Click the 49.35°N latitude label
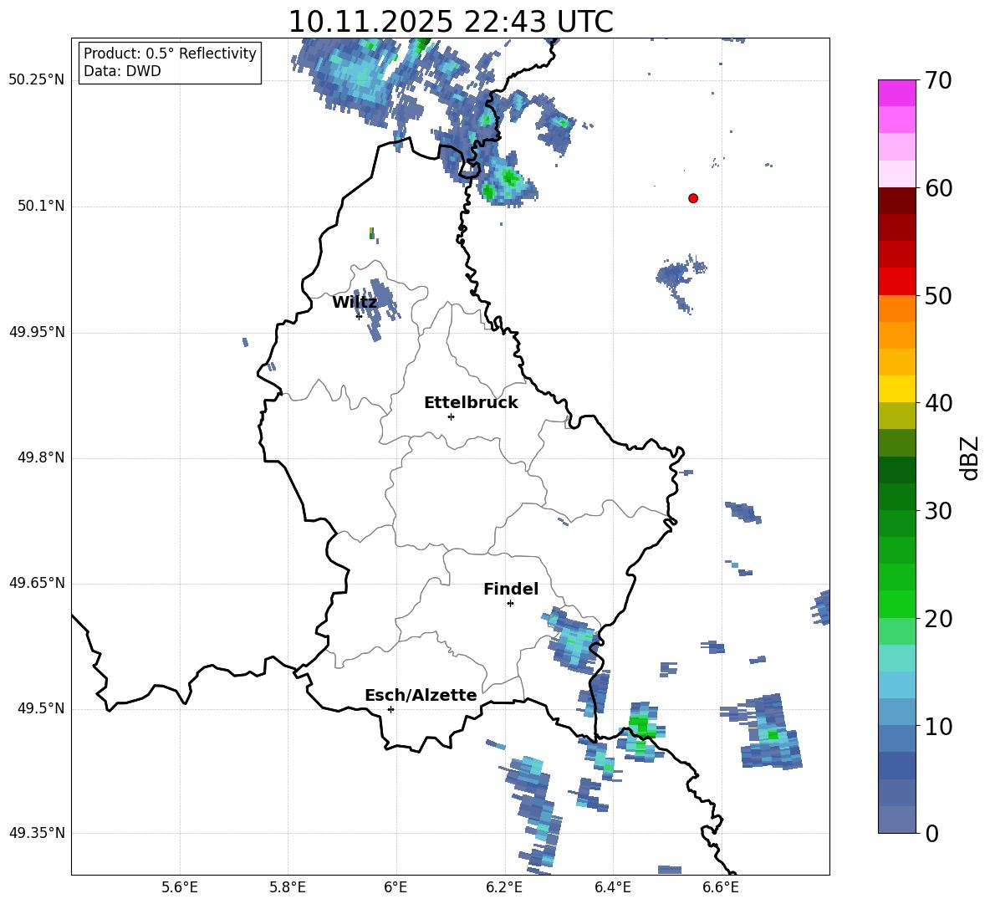Screen dimensions: 990x904 37,833
